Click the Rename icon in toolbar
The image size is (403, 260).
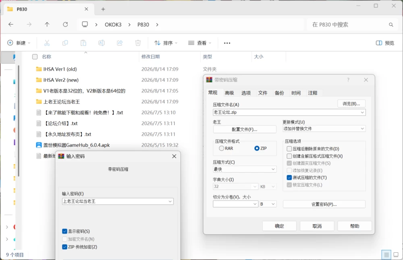point(102,43)
